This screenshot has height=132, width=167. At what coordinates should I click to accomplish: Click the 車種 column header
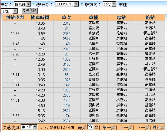[x=93, y=17]
